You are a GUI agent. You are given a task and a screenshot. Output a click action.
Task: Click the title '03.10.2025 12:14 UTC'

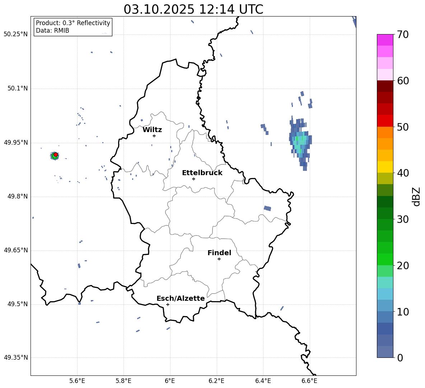point(193,9)
